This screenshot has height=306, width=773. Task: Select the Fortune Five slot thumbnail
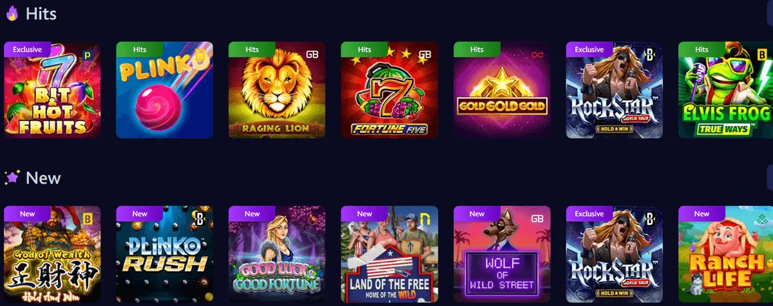389,90
